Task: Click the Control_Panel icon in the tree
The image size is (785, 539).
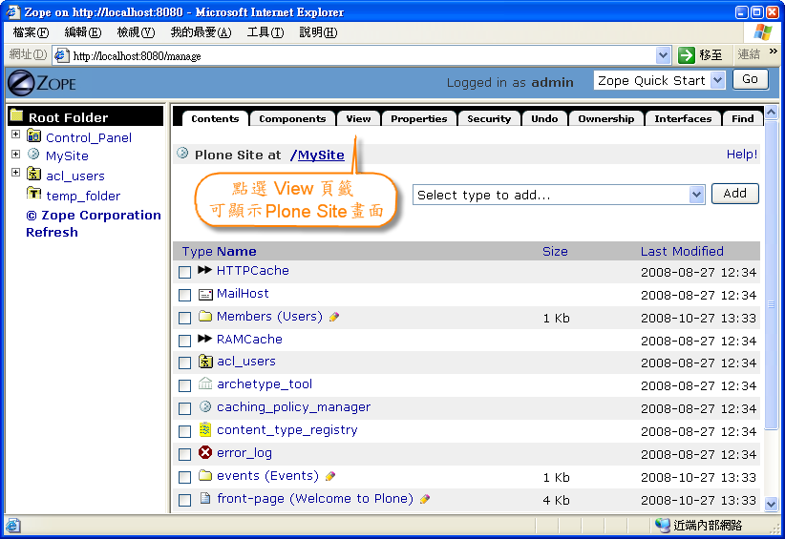Action: (34, 135)
